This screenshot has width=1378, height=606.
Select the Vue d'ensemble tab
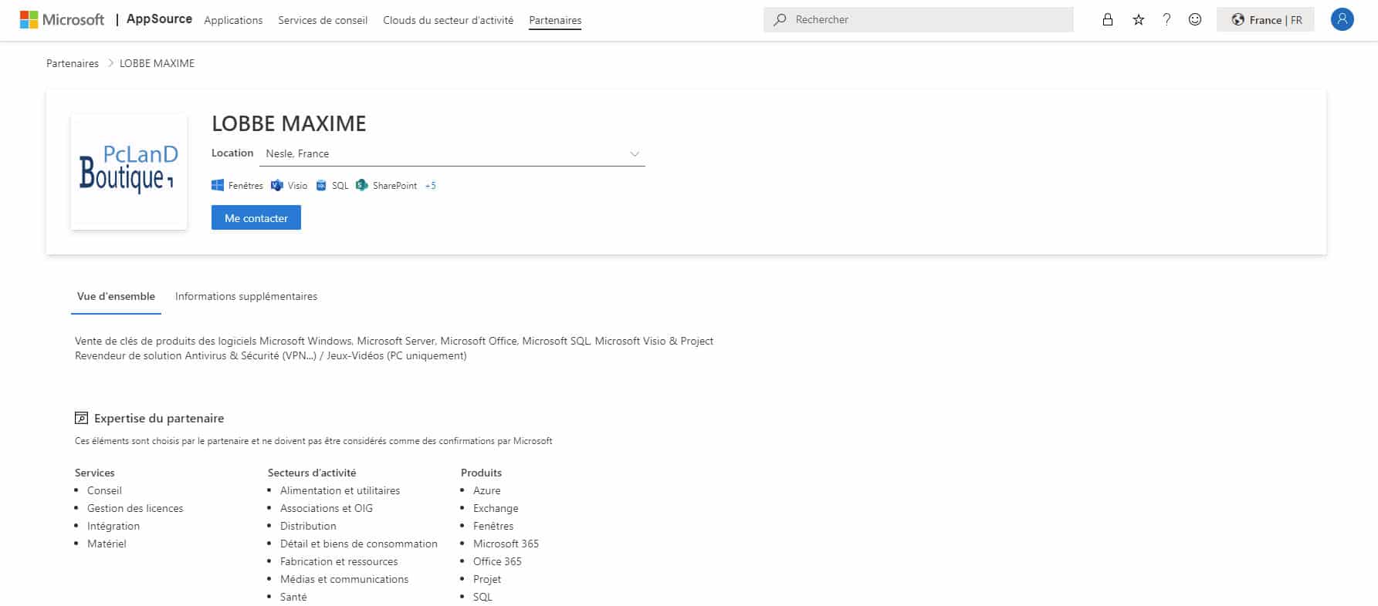[116, 296]
